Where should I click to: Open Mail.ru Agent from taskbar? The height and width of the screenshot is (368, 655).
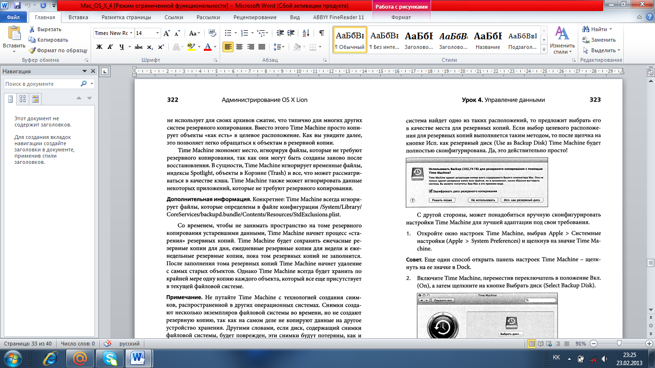[81, 358]
